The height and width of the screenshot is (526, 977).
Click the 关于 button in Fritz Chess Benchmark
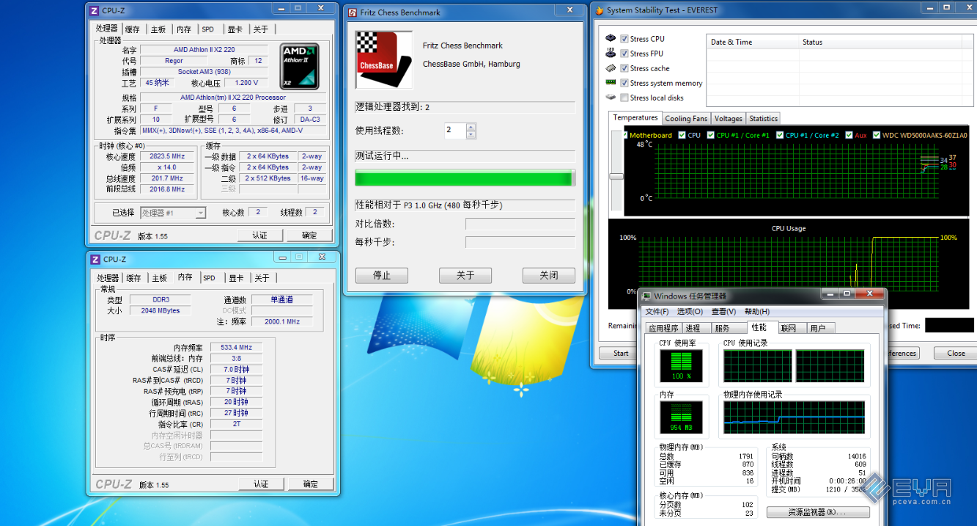[x=465, y=275]
